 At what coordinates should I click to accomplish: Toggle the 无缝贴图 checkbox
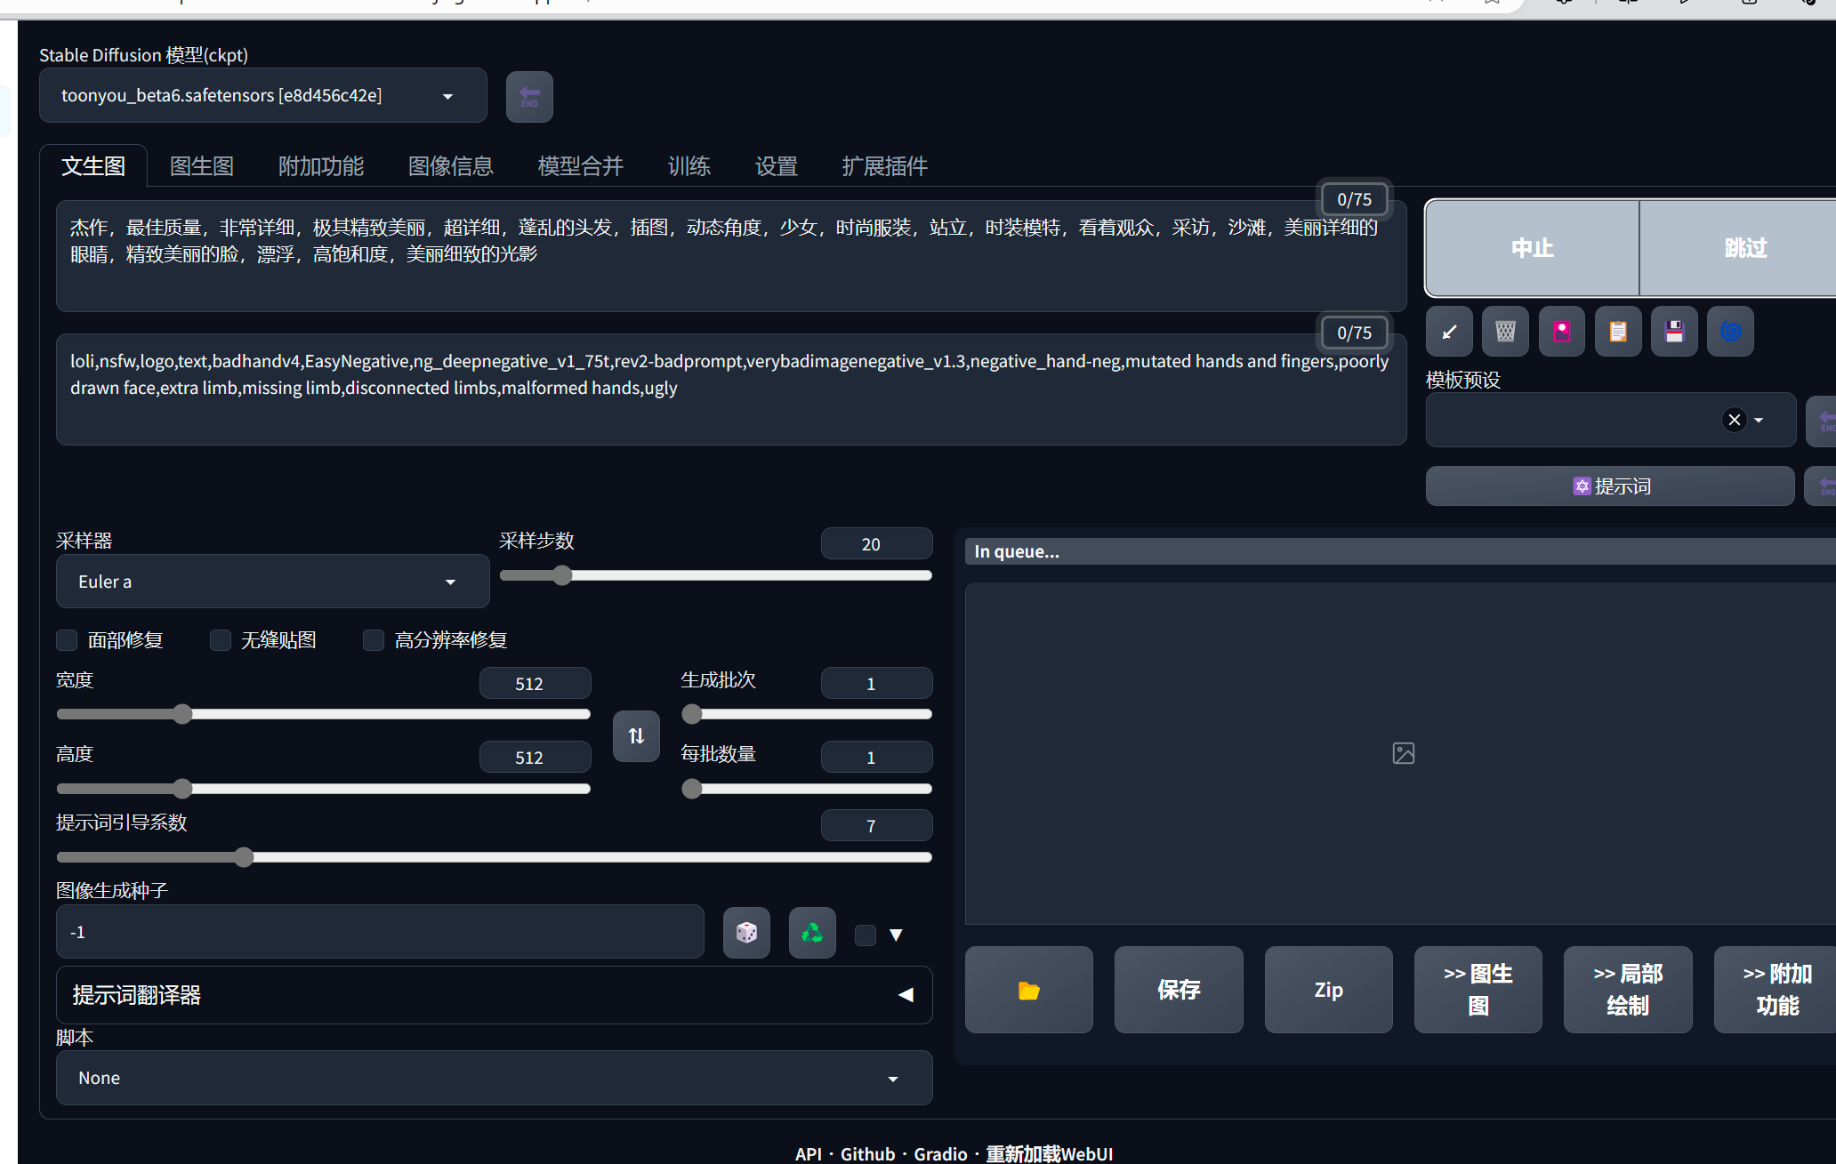coord(221,640)
